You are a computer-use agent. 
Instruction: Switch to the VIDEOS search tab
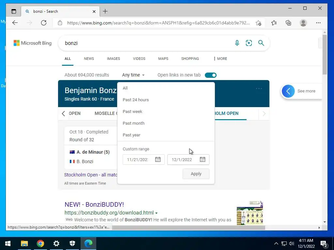[139, 59]
